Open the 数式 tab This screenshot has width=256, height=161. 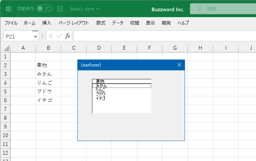pos(101,23)
